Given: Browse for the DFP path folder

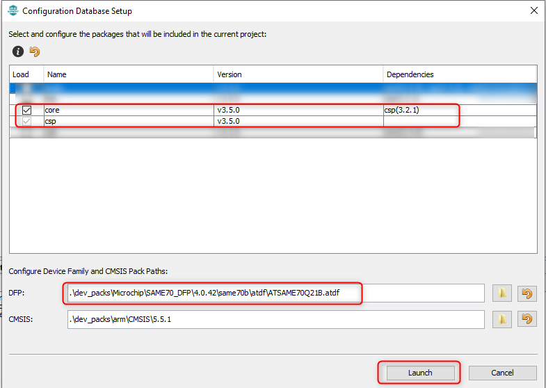Looking at the screenshot, I should [x=501, y=293].
